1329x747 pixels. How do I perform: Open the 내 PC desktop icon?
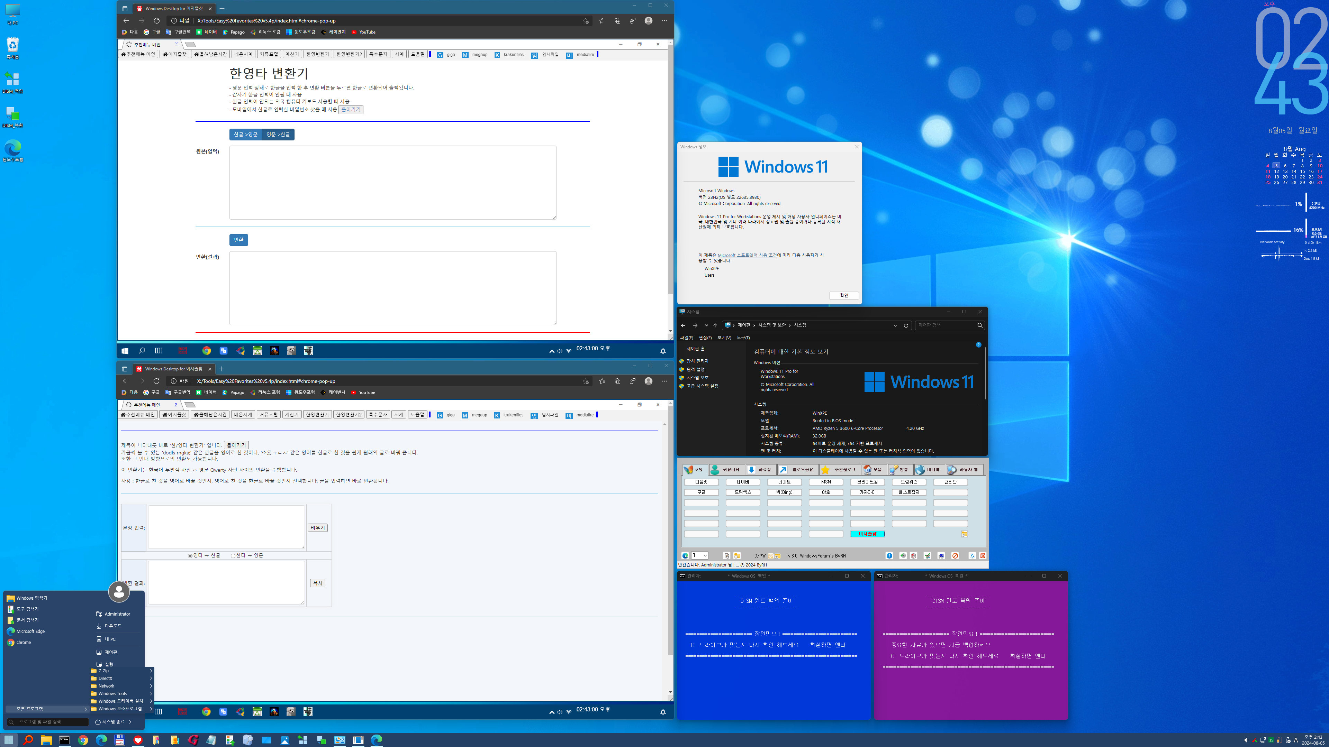pos(12,15)
